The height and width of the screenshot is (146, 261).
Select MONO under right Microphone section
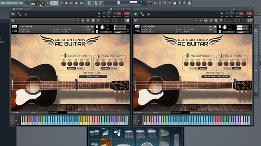(203, 68)
